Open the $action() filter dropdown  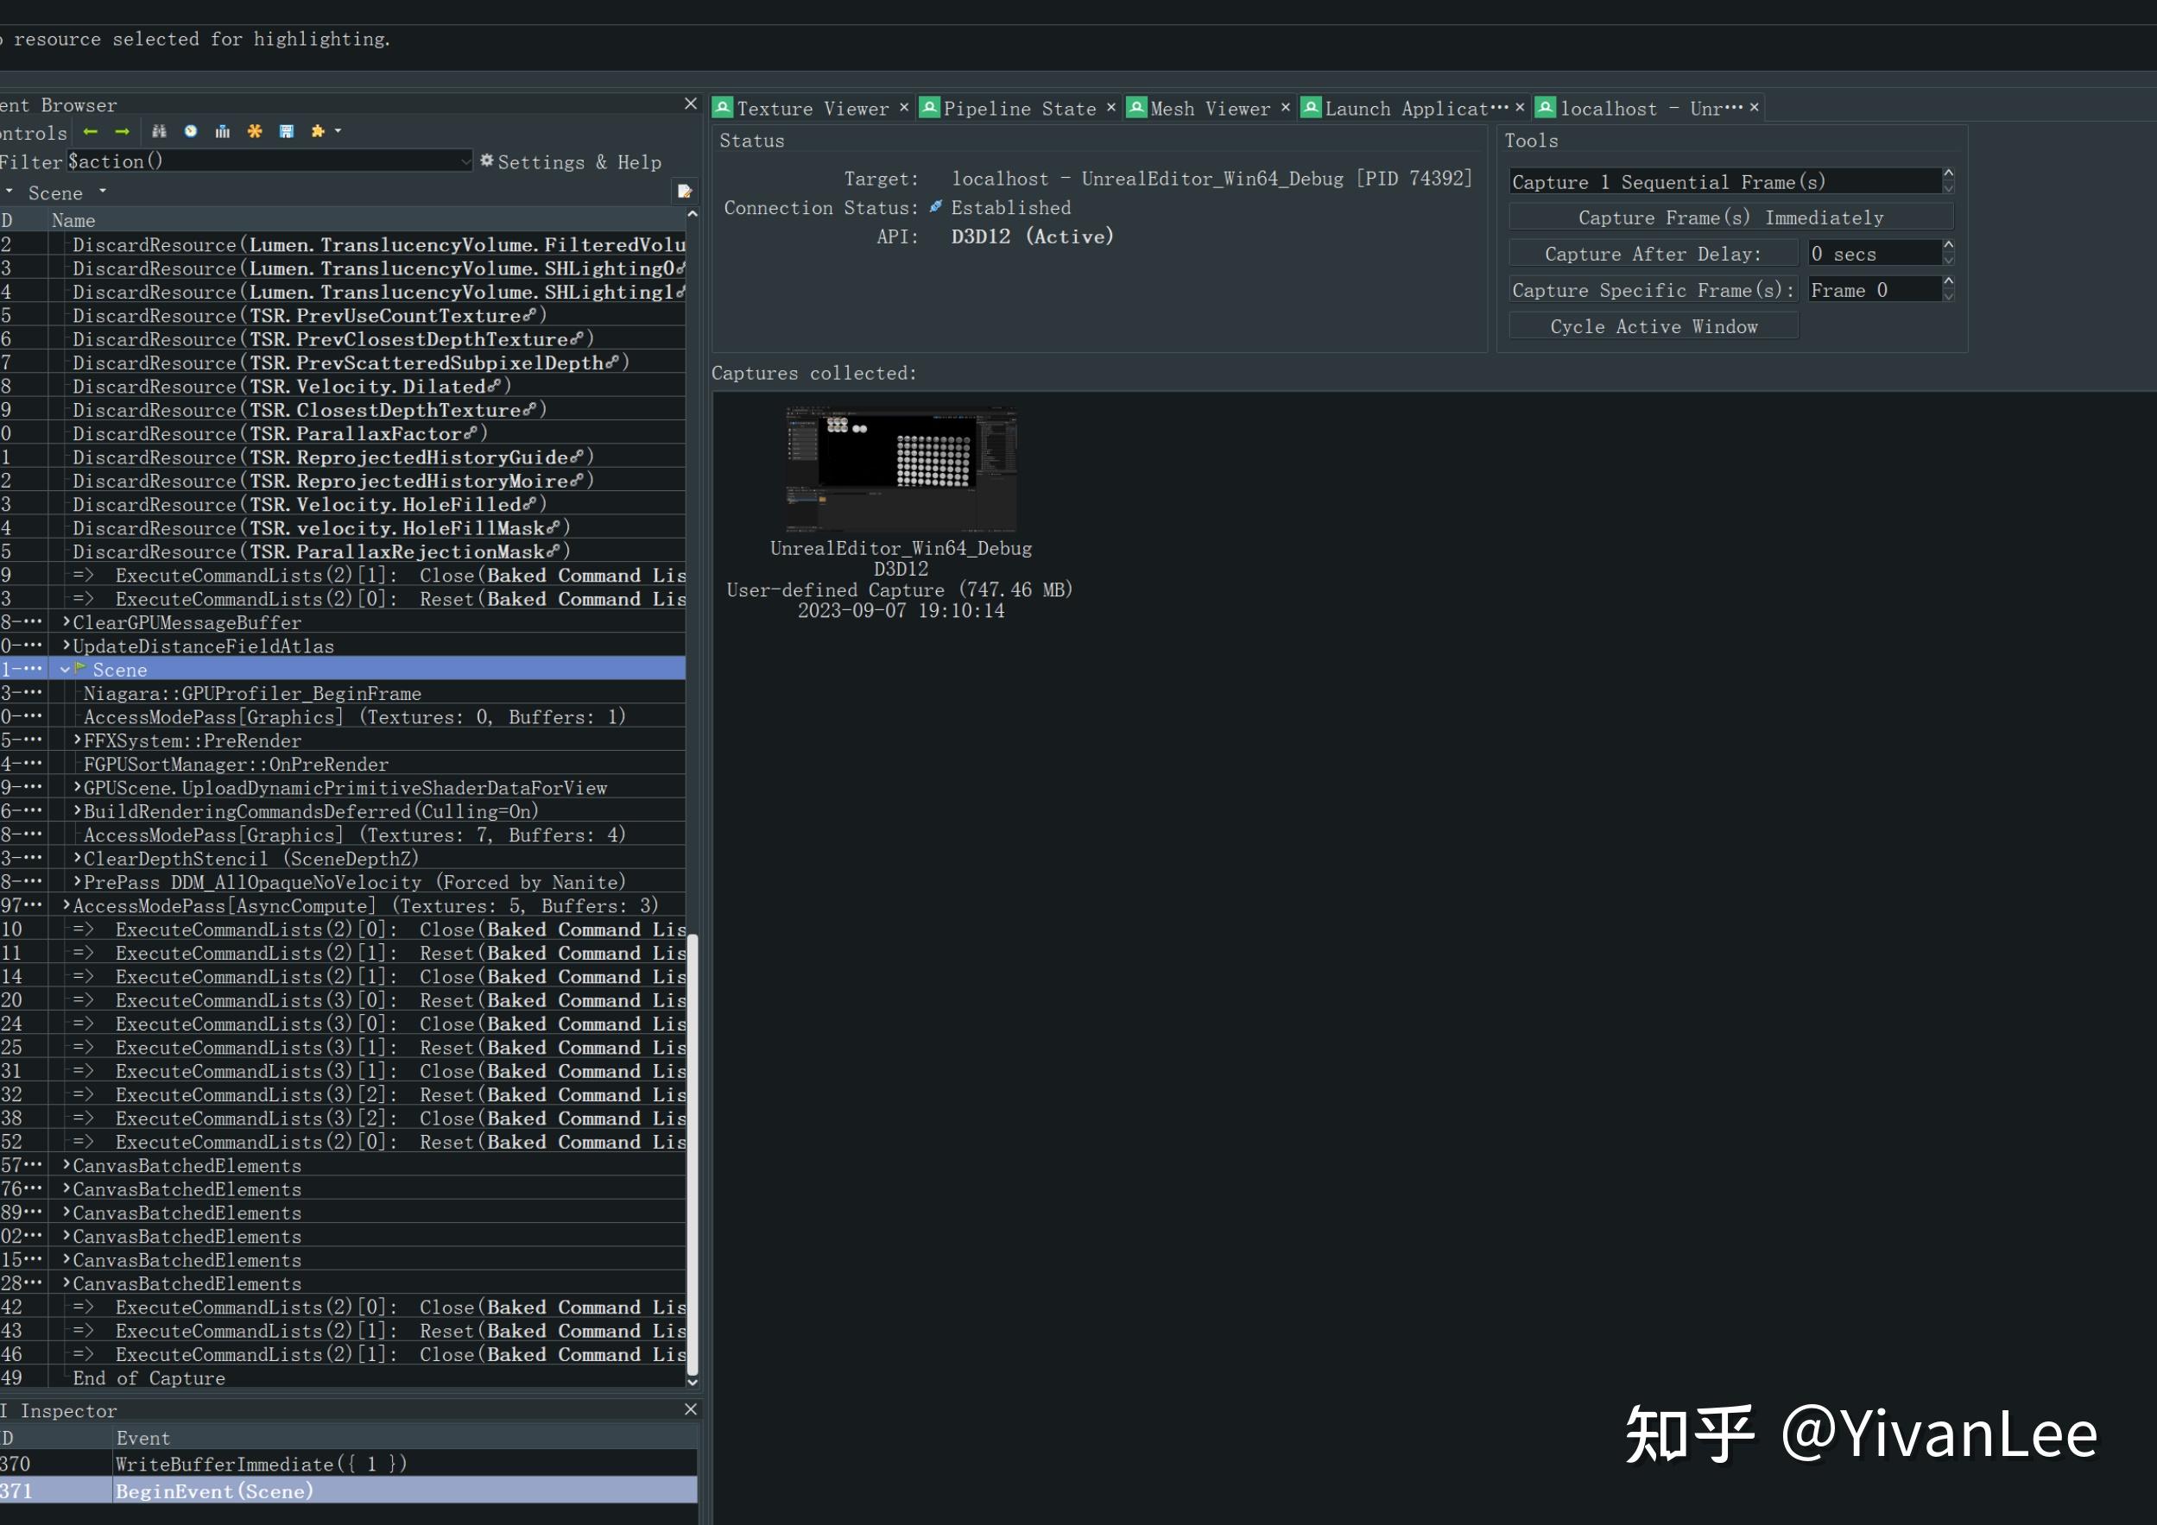click(467, 161)
